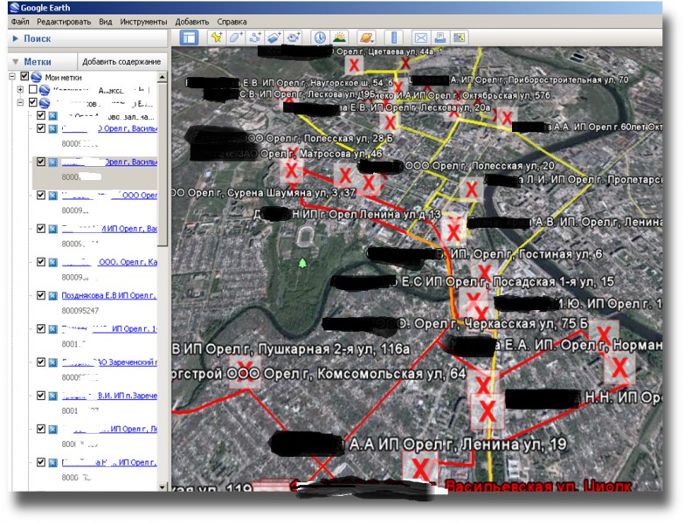Open the Справка menu
The image size is (685, 524).
click(232, 21)
